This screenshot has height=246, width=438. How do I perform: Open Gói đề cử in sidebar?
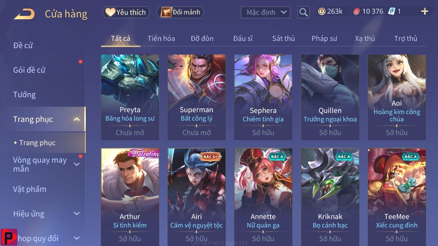tap(29, 70)
